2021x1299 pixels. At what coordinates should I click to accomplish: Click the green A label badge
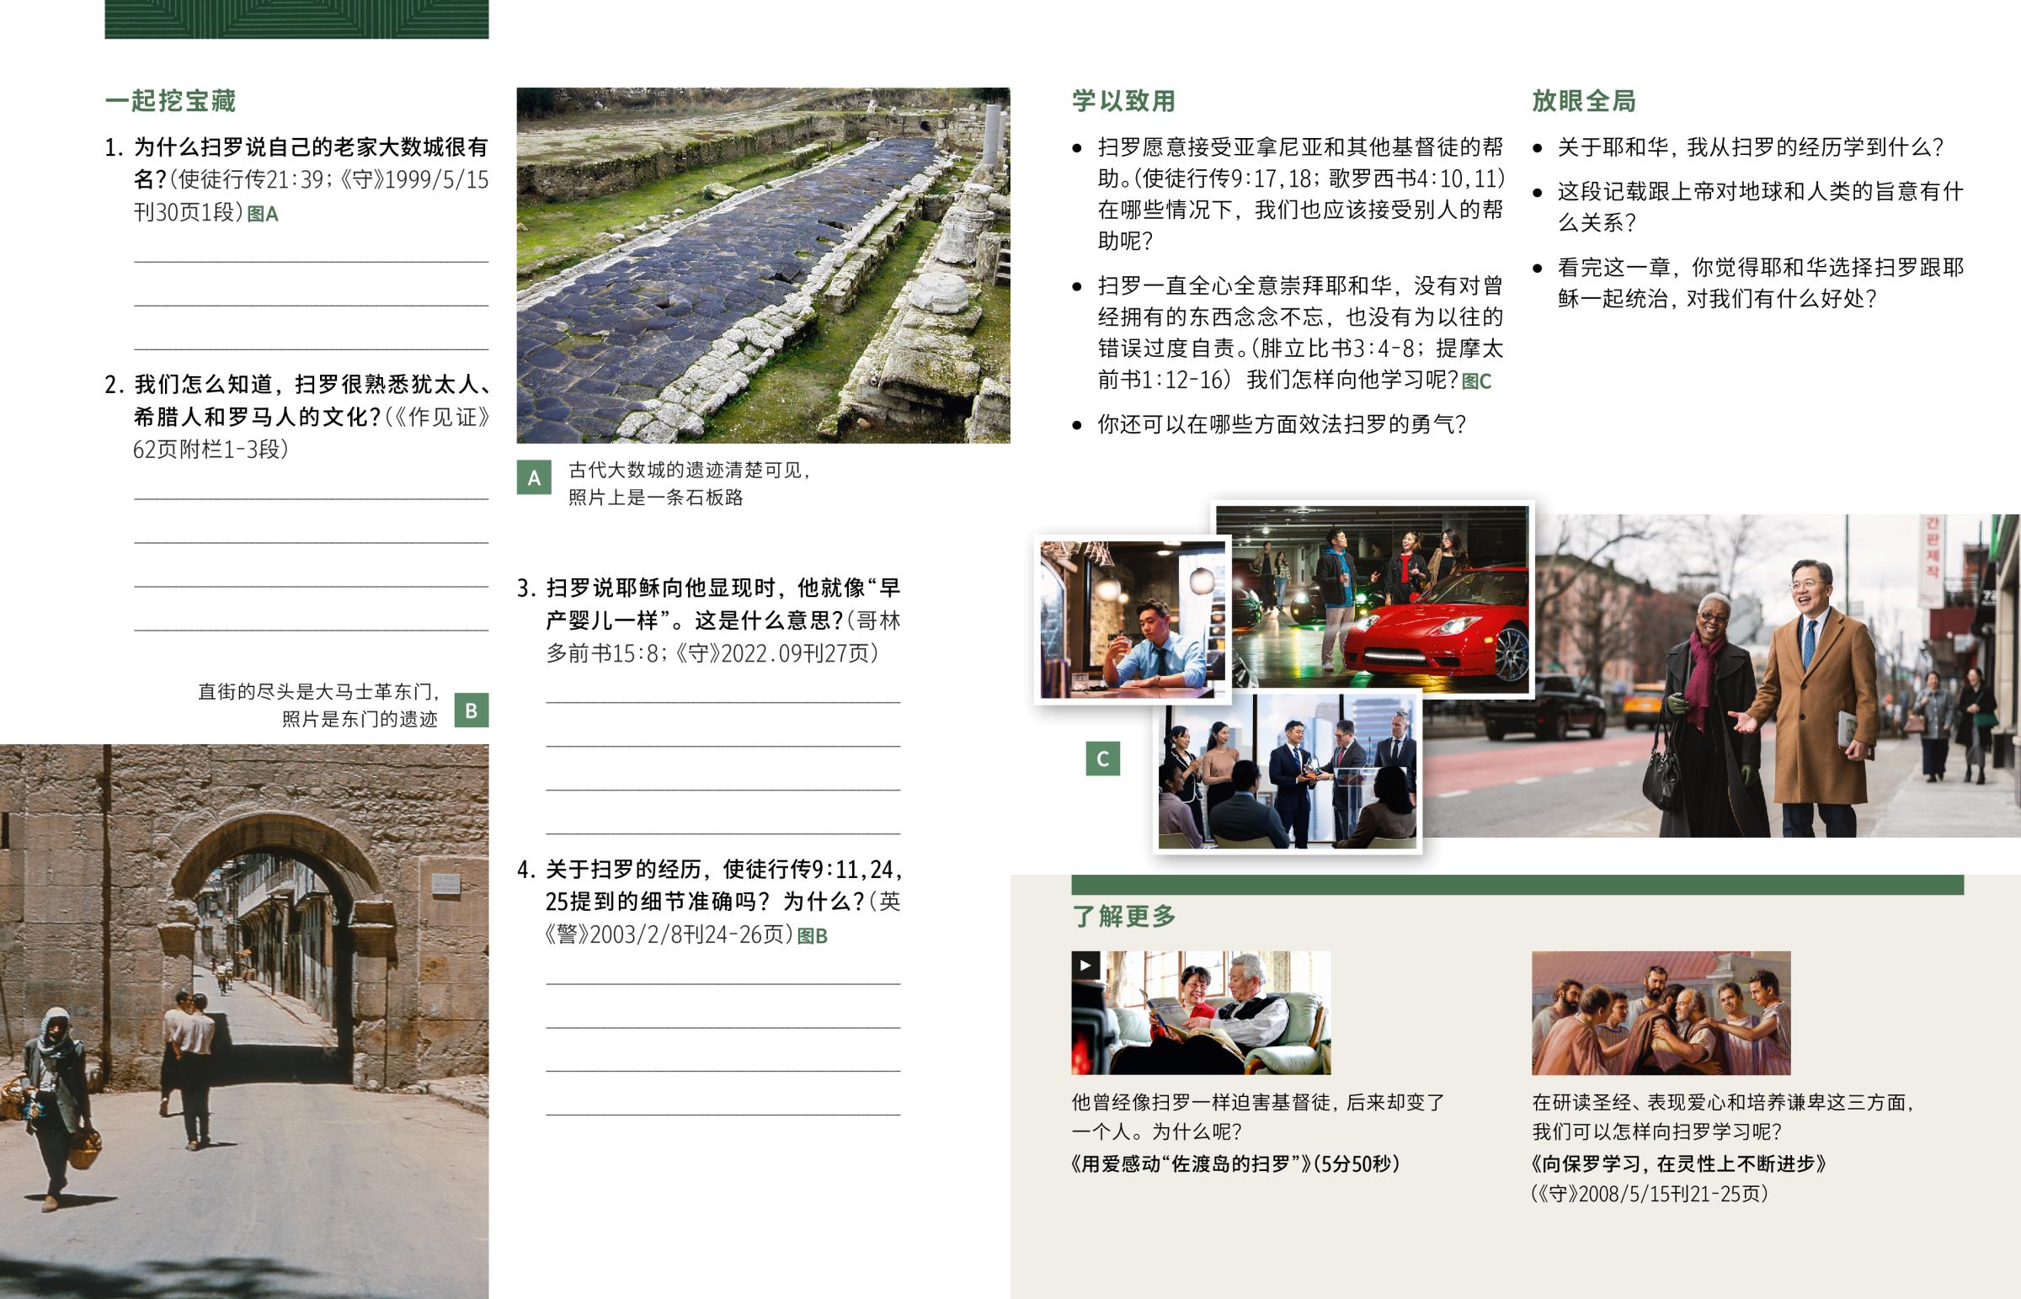[x=534, y=477]
